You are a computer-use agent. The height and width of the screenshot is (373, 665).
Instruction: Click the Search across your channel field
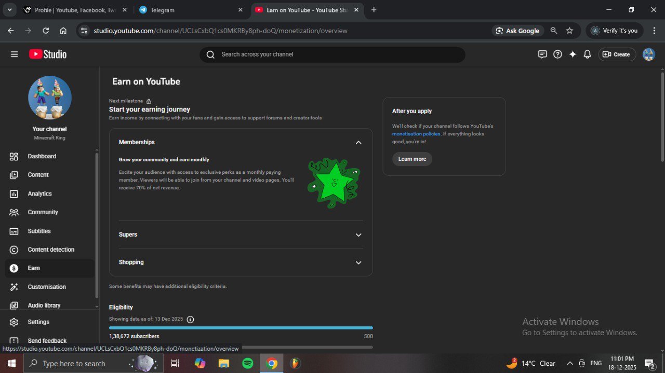(x=332, y=54)
